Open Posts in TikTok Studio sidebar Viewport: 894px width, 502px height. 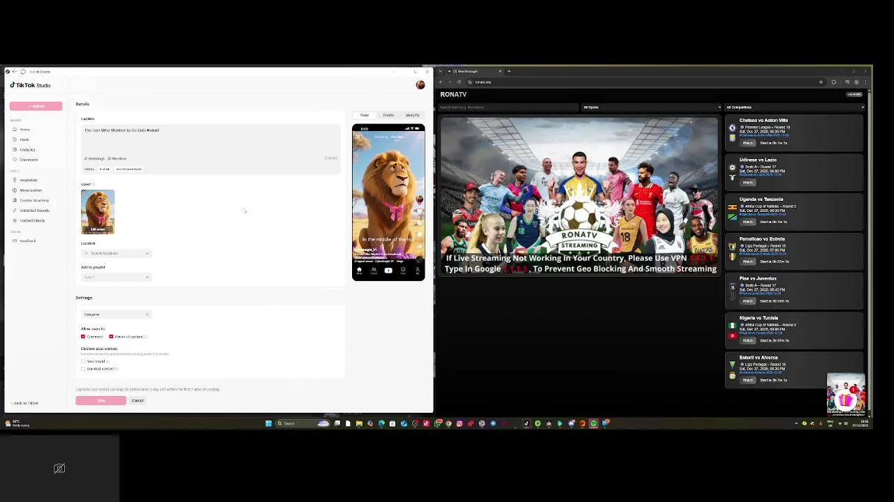[x=24, y=139]
